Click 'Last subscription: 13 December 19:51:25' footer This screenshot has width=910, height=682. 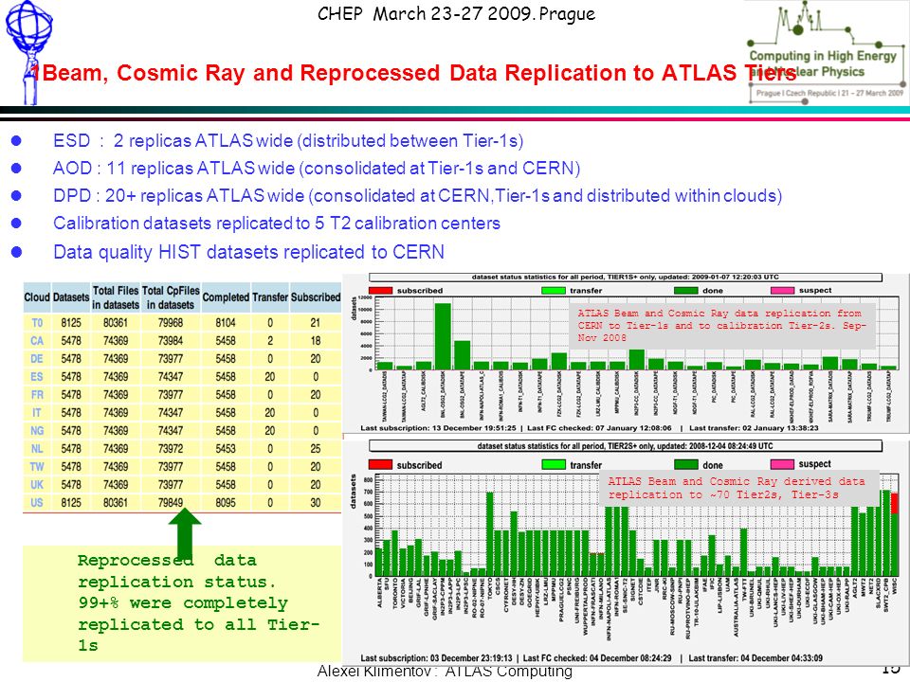[x=438, y=428]
